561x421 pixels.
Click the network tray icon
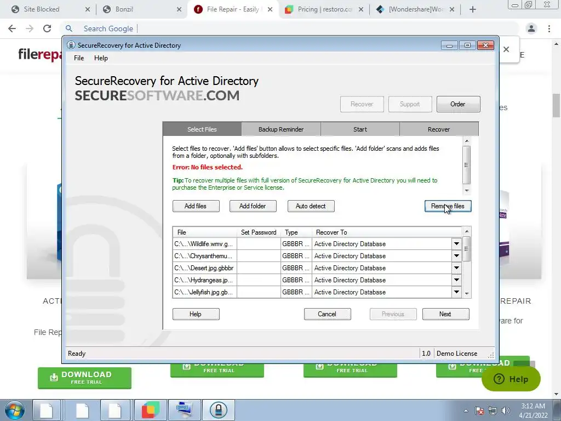pyautogui.click(x=493, y=411)
